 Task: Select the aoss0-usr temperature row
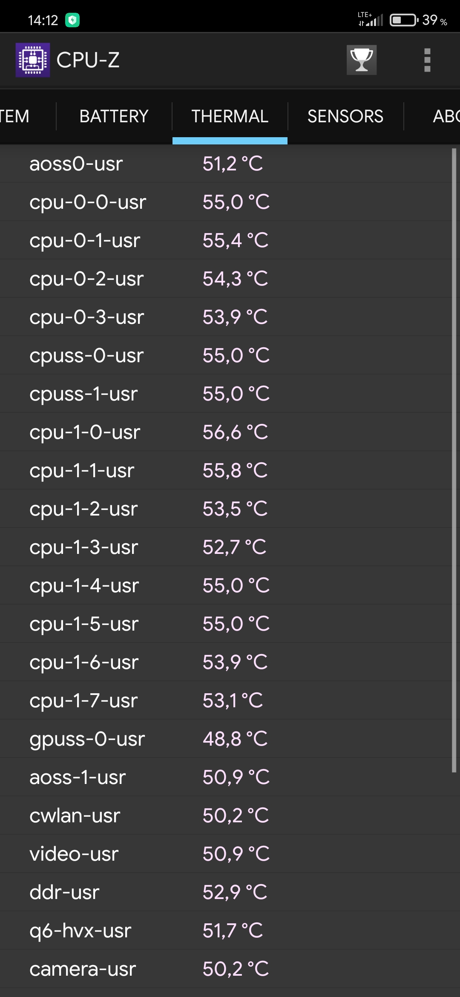(x=226, y=164)
